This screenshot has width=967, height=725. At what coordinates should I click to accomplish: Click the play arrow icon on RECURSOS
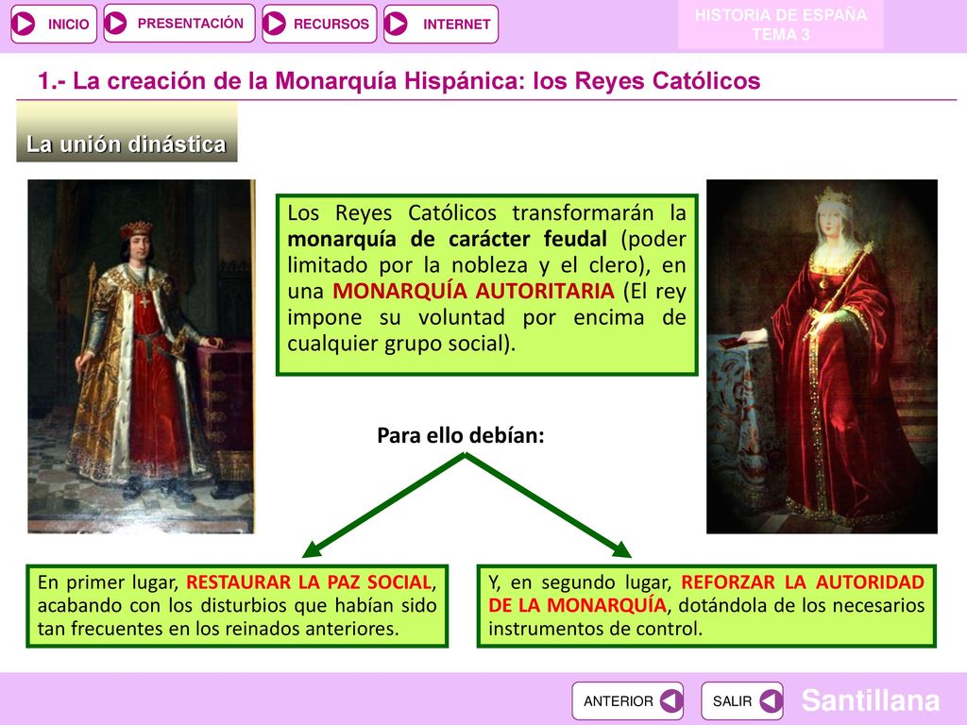click(275, 24)
